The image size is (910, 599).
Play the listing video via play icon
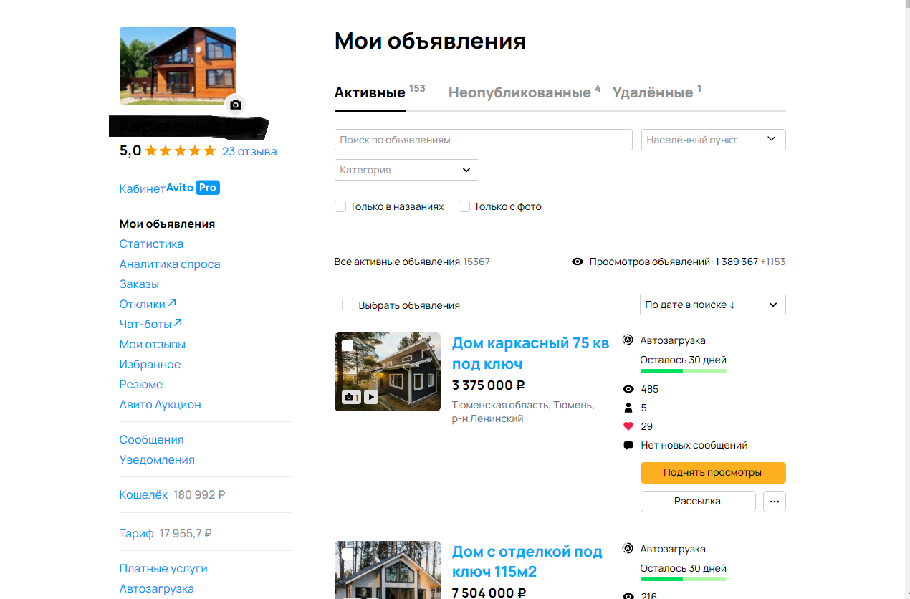click(371, 396)
